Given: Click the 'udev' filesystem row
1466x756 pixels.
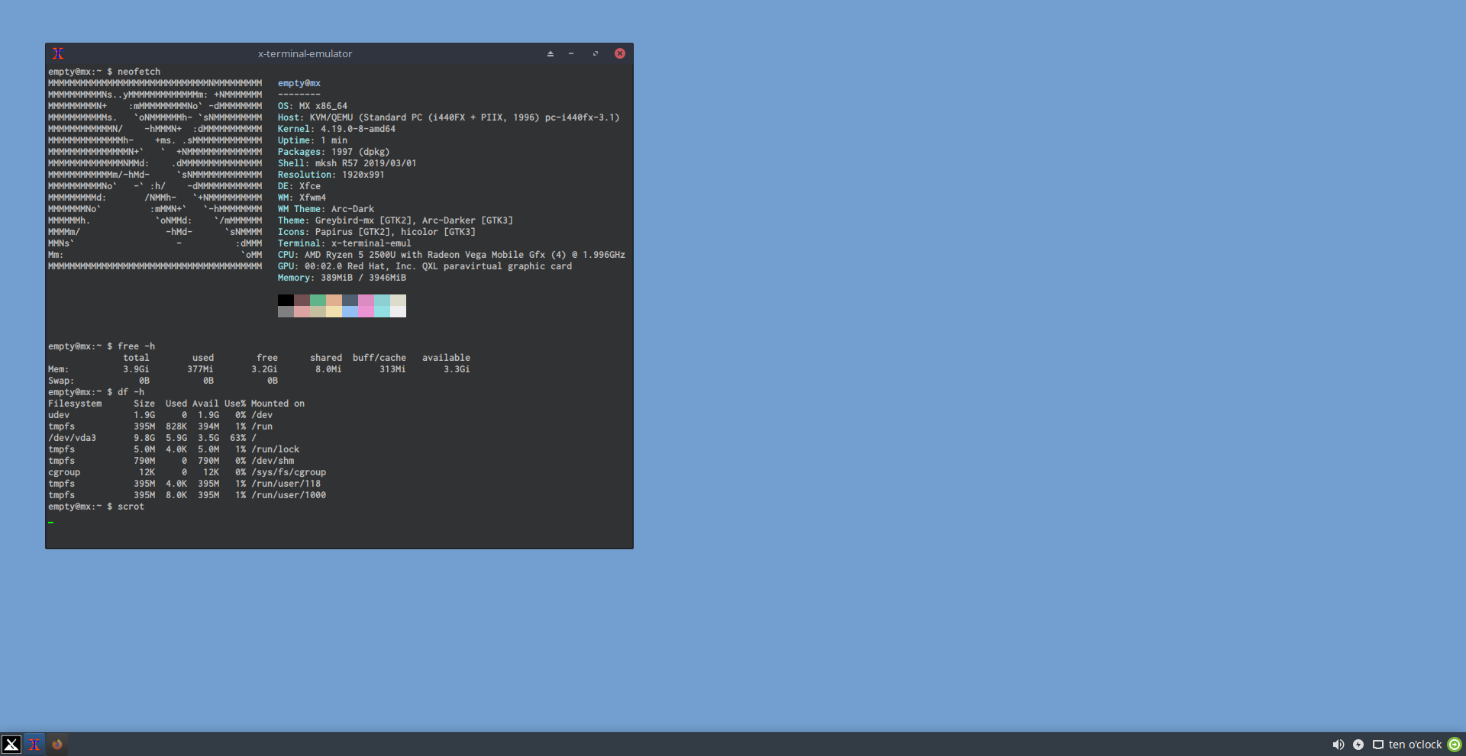Looking at the screenshot, I should (x=160, y=415).
